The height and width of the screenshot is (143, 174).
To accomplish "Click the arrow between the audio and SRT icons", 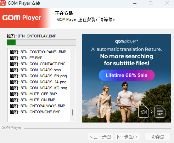I will pyautogui.click(x=152, y=112).
